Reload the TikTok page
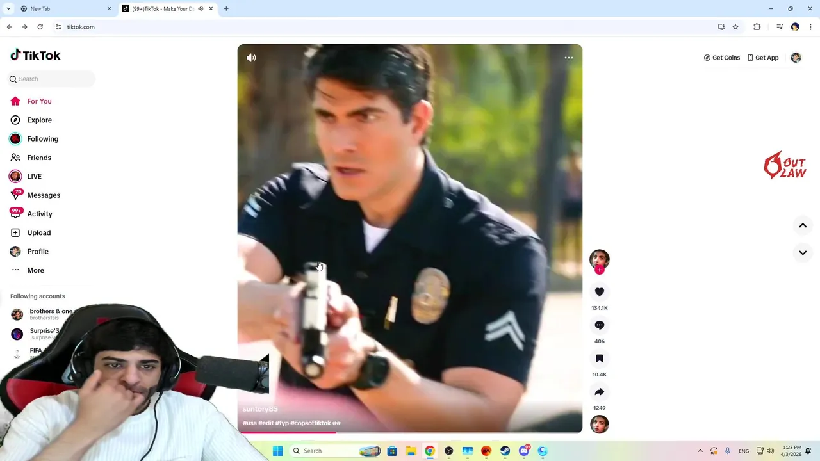This screenshot has width=820, height=461. tap(40, 27)
